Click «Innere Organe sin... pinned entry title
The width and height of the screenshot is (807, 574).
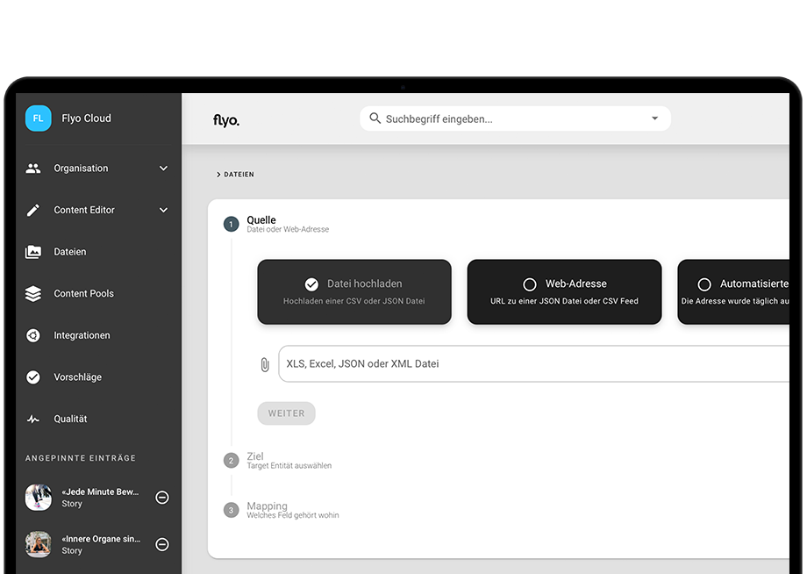[101, 539]
